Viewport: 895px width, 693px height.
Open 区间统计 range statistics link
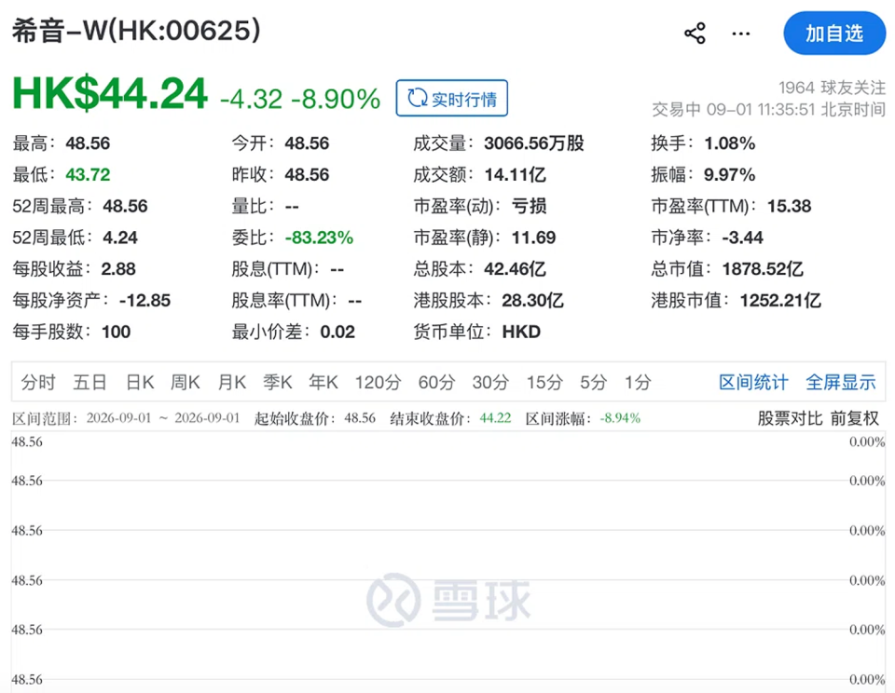click(x=753, y=382)
